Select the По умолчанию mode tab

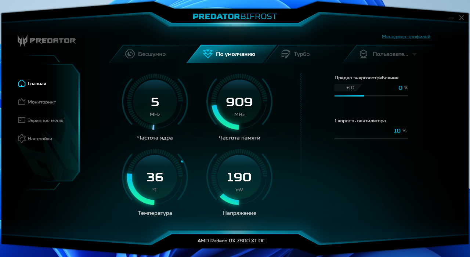[232, 54]
